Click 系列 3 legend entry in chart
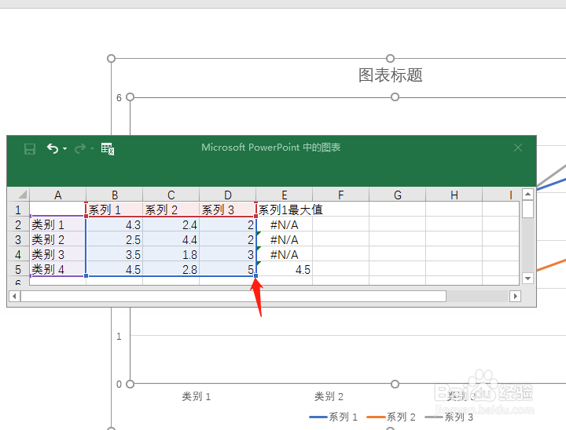Viewport: 566px width, 430px height. (x=449, y=417)
